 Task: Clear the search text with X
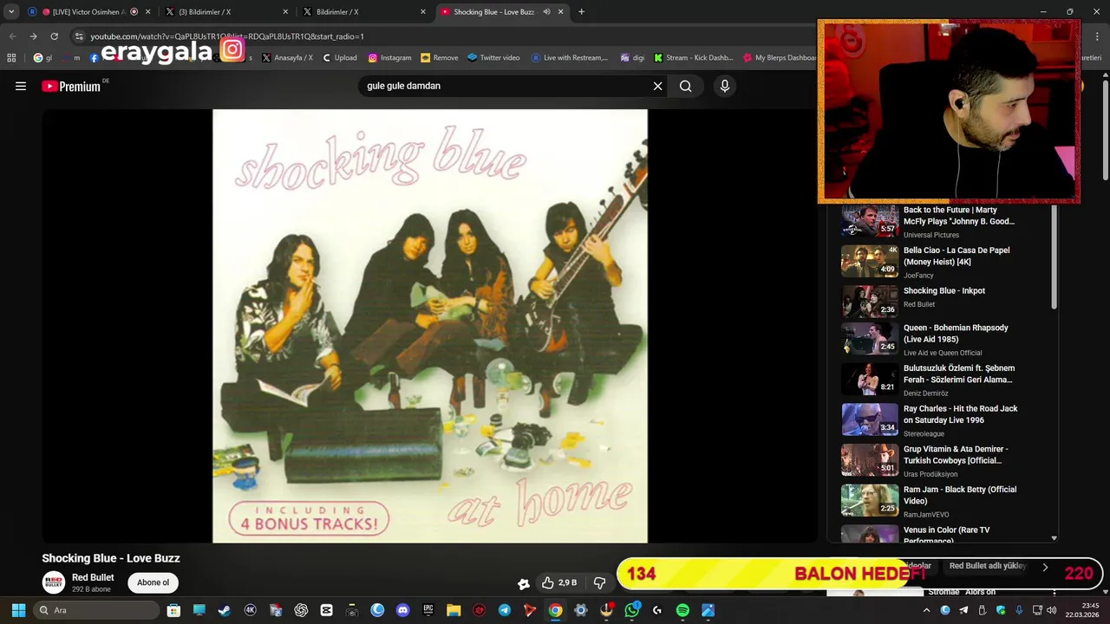(x=657, y=86)
